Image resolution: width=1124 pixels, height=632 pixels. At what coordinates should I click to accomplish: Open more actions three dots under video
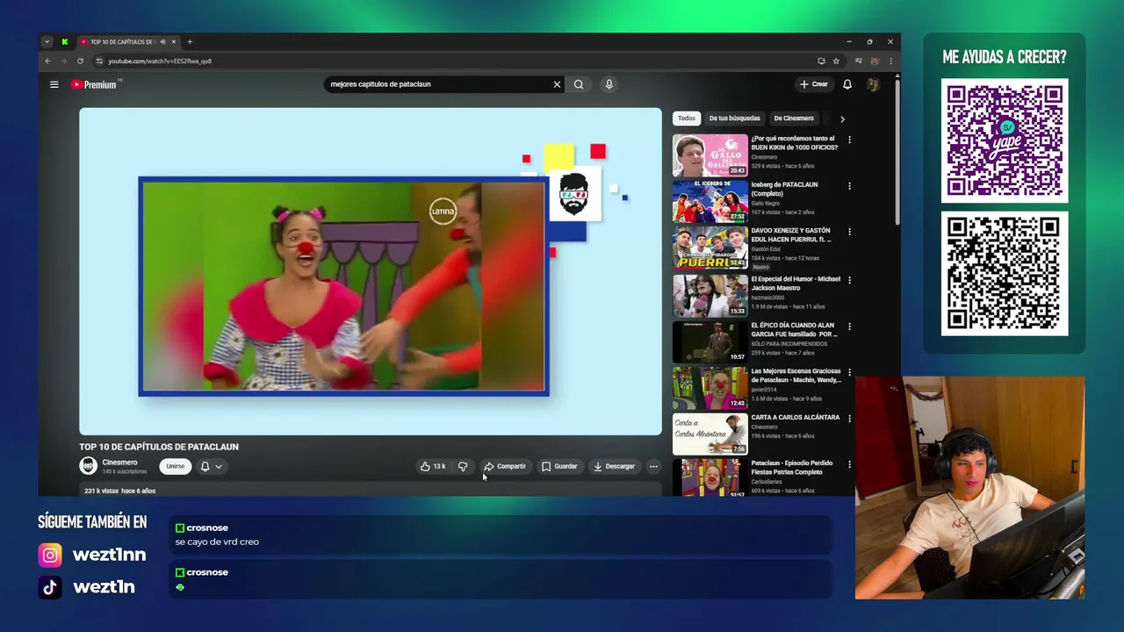click(653, 467)
